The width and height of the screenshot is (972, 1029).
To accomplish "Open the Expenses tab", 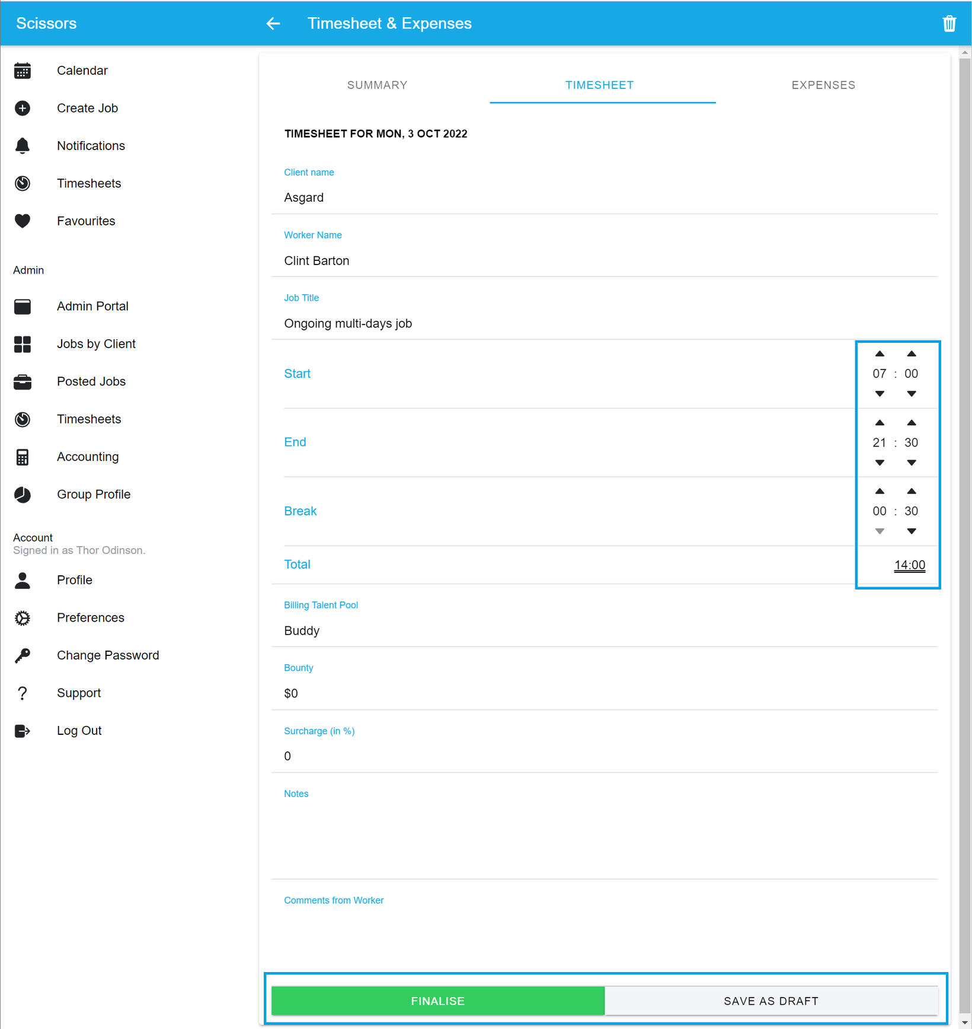I will coord(823,85).
